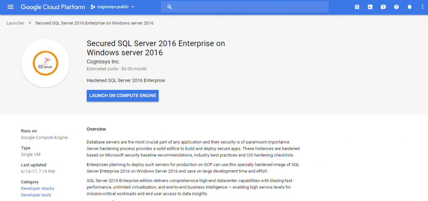Open the send feedback icon
This screenshot has height=201, width=428.
(x=383, y=7)
